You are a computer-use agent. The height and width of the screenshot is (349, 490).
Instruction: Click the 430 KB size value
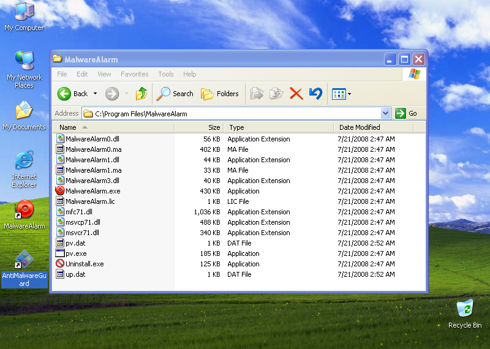tap(210, 191)
